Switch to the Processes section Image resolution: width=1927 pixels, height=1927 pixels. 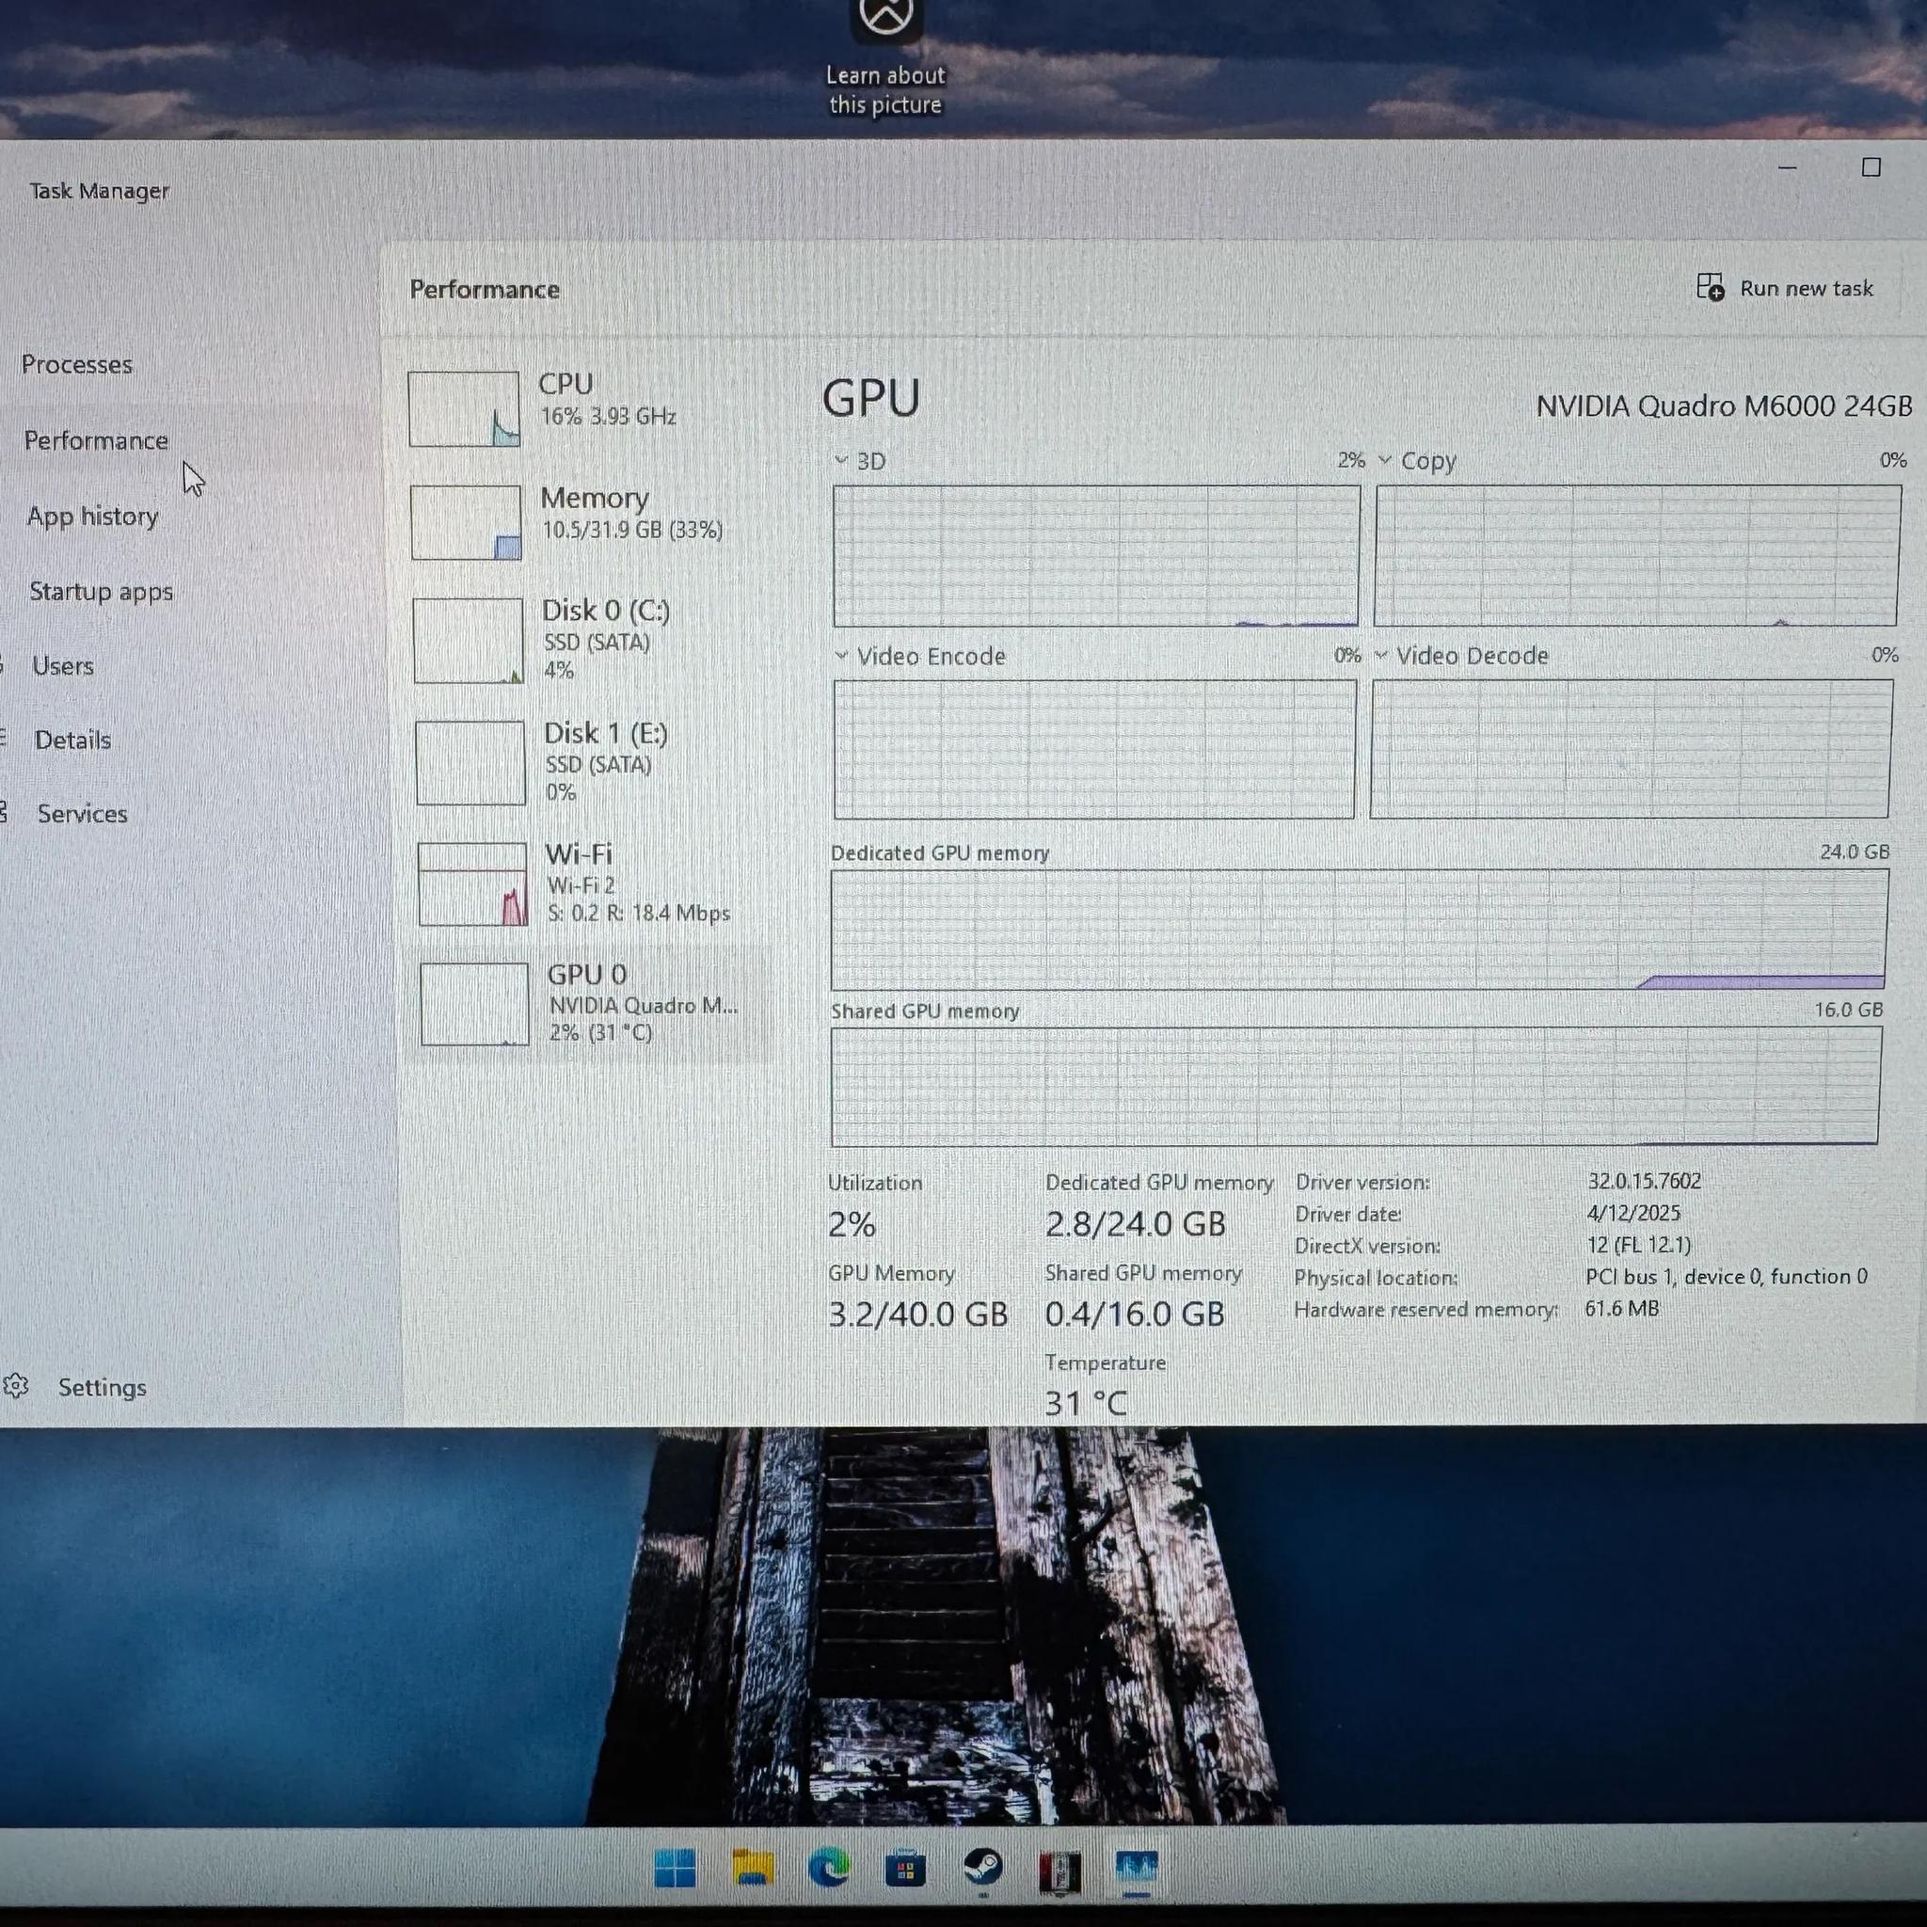(x=79, y=364)
